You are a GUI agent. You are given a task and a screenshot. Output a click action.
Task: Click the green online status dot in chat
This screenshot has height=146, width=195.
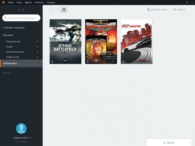coord(165,143)
